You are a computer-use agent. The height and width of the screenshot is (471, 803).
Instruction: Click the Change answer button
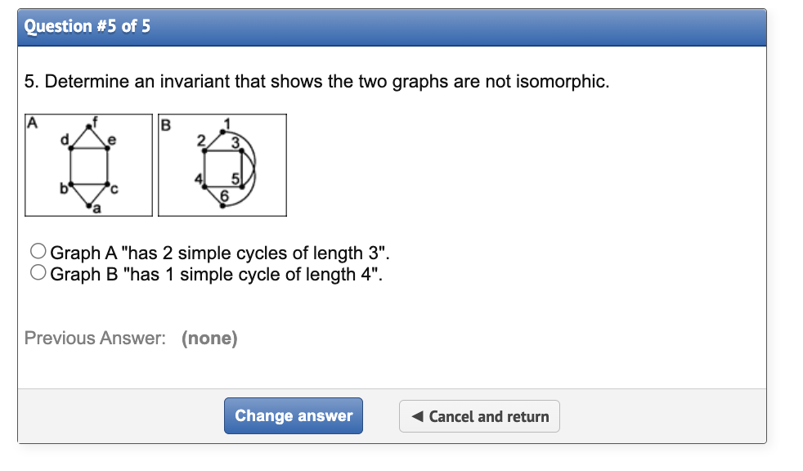click(293, 415)
